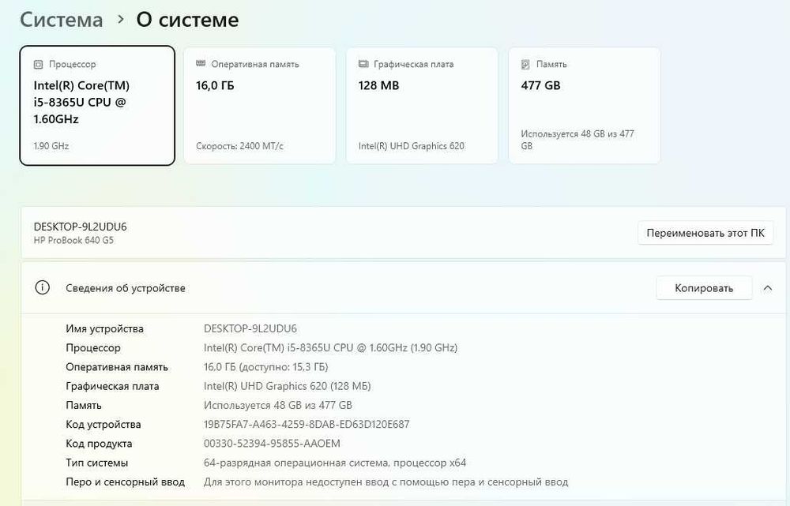Click the 16,0 ГБ value in RAM card
Image resolution: width=790 pixels, height=506 pixels.
[x=215, y=85]
